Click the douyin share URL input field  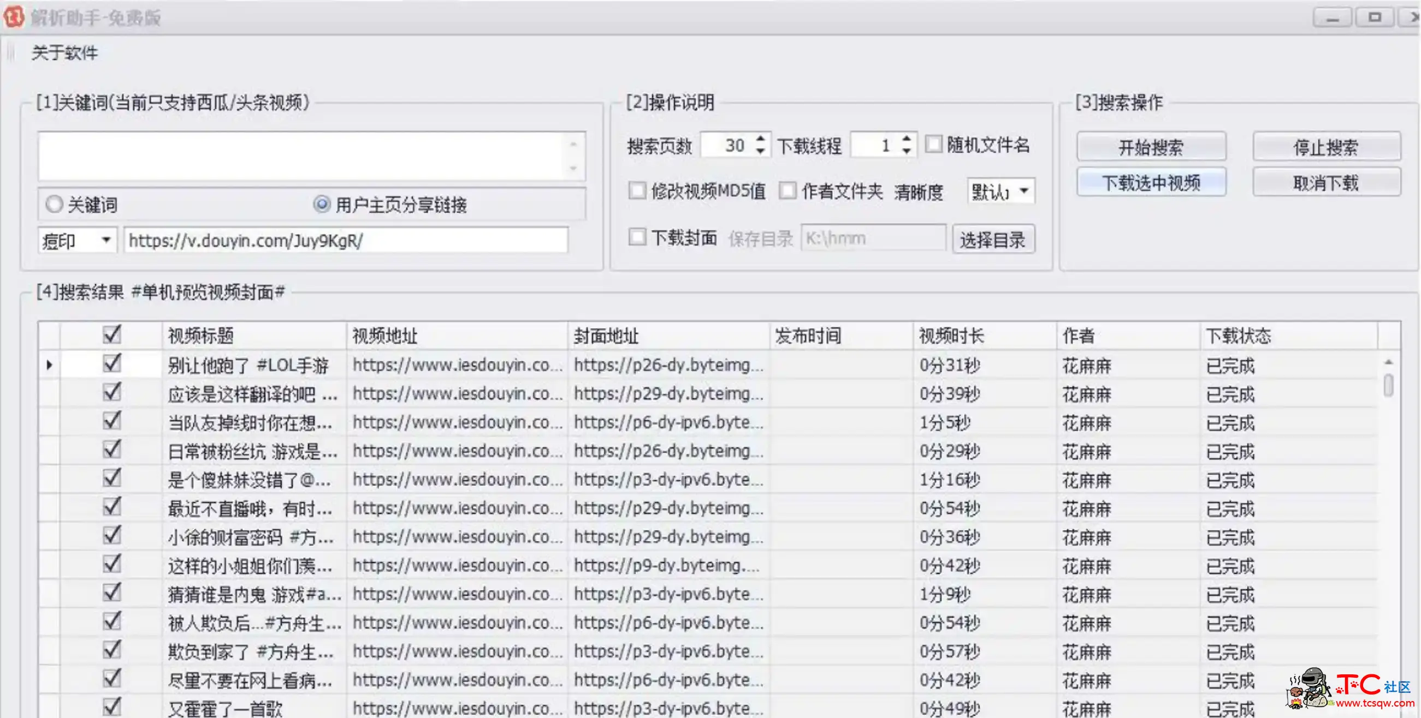346,240
